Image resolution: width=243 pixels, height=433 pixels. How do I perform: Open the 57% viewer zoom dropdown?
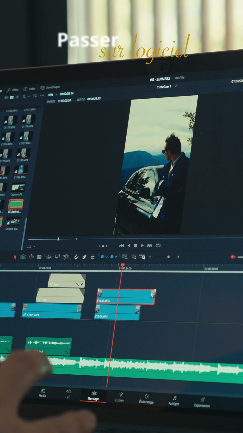click(x=52, y=95)
